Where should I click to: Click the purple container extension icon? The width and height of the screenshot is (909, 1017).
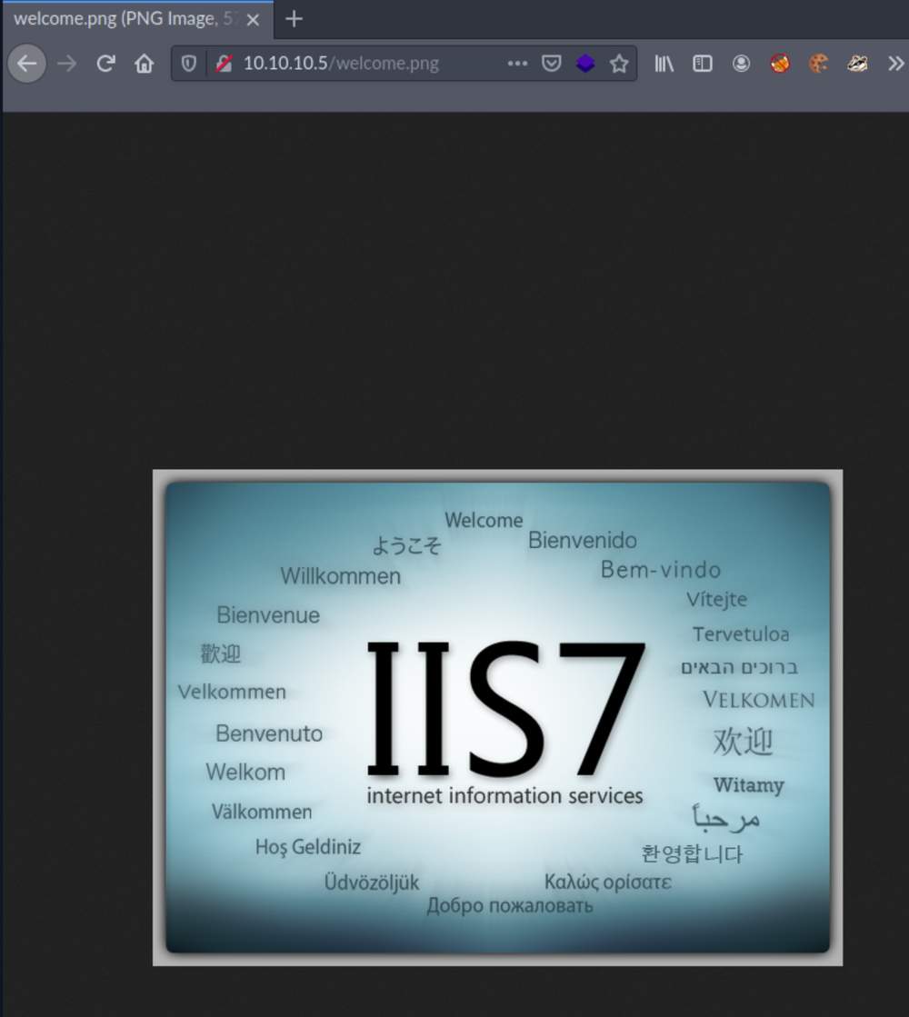click(x=585, y=64)
